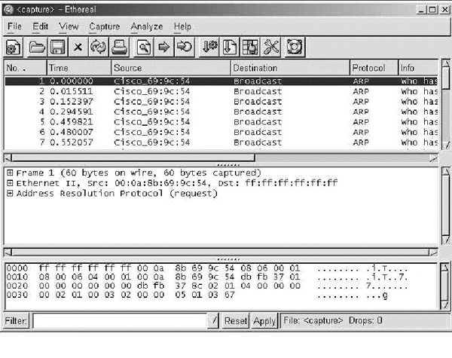Sort packets by Source column header
Screen dimensions: 452x358
171,68
